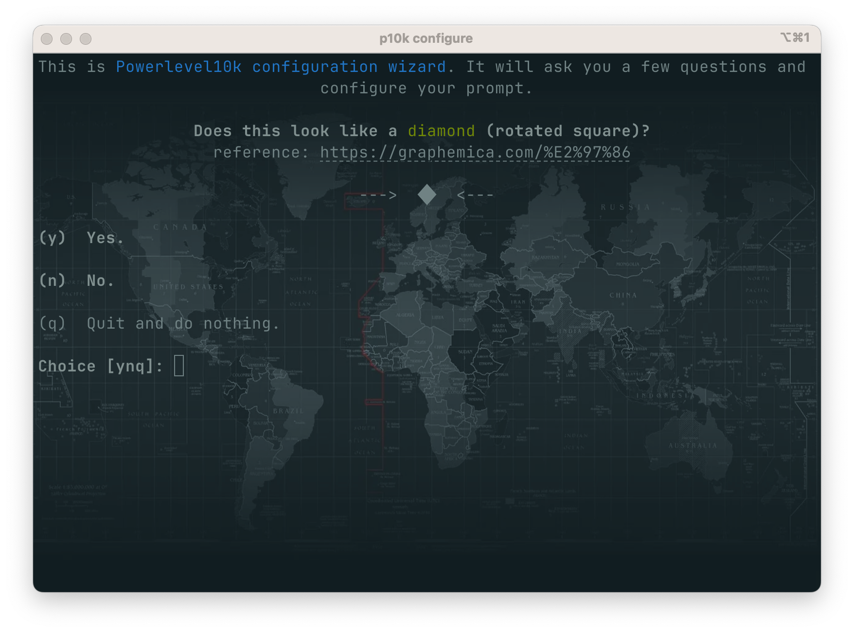Click the 'Powerlevel10k configuration wizard' heading text

pyautogui.click(x=281, y=67)
